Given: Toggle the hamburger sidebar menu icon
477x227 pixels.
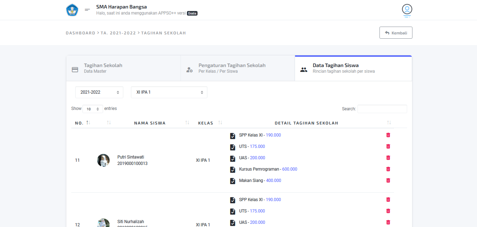Looking at the screenshot, I should click(87, 10).
